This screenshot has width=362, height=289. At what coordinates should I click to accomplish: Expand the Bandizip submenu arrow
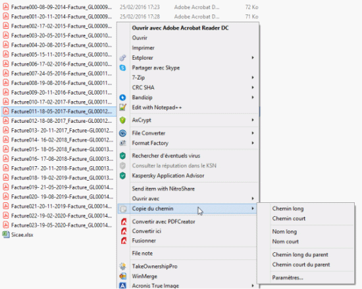pyautogui.click(x=253, y=97)
